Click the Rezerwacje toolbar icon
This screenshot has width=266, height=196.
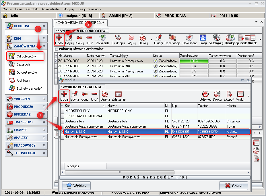[172, 40]
